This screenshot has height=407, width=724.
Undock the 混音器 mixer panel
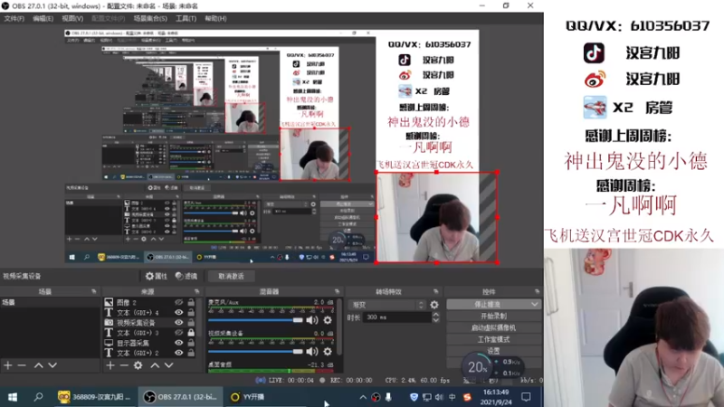click(337, 291)
